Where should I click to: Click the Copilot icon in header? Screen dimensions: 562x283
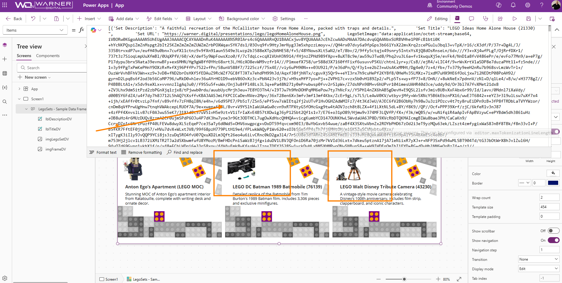499,5
